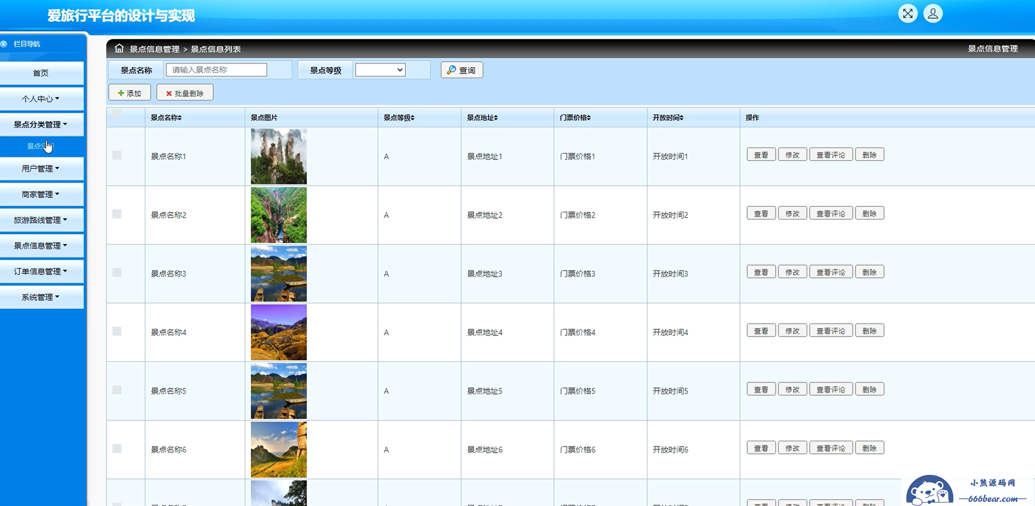
Task: Open the 景点名称2 green canyon thumbnail
Action: click(x=279, y=215)
